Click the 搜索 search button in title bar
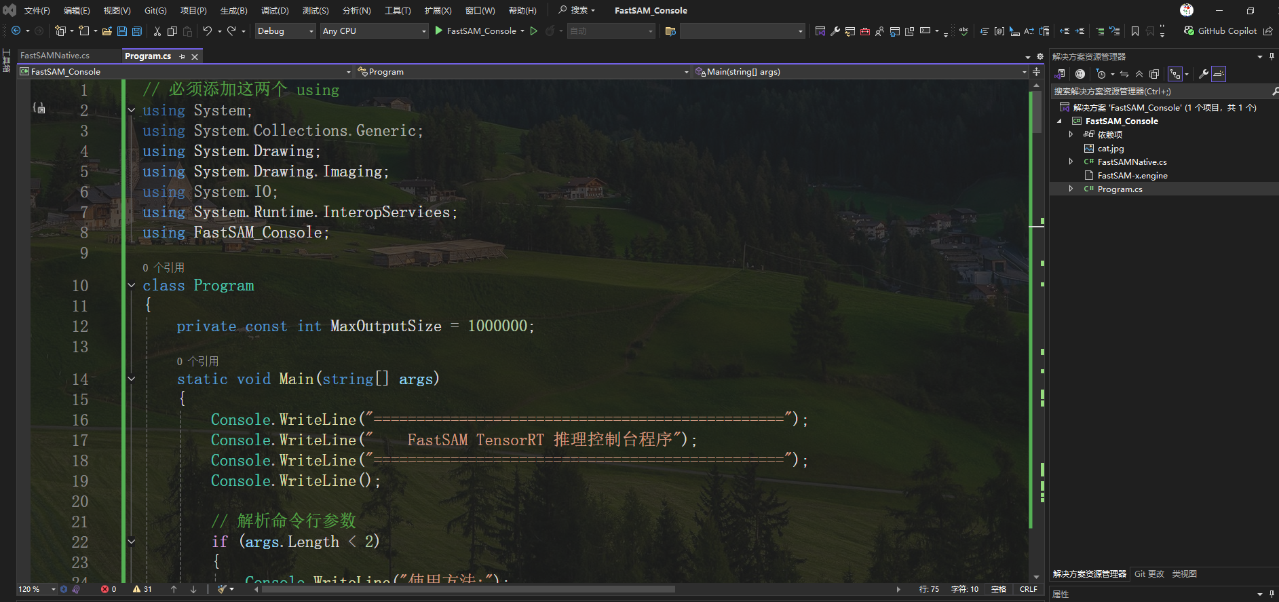This screenshot has width=1279, height=602. pos(577,10)
